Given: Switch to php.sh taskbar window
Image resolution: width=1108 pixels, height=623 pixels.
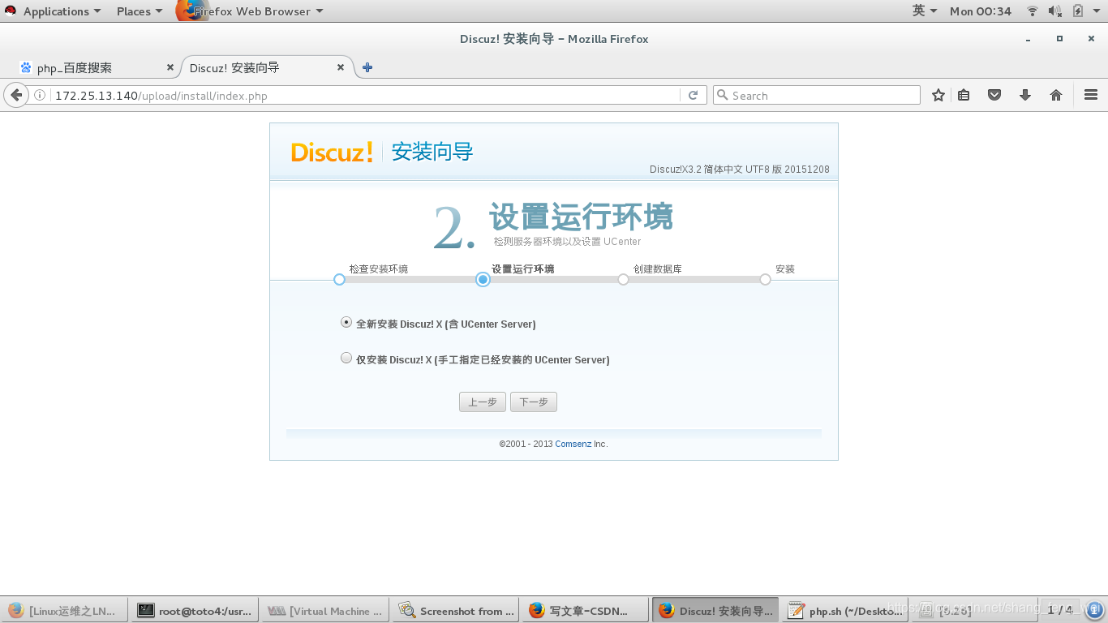Looking at the screenshot, I should [847, 611].
